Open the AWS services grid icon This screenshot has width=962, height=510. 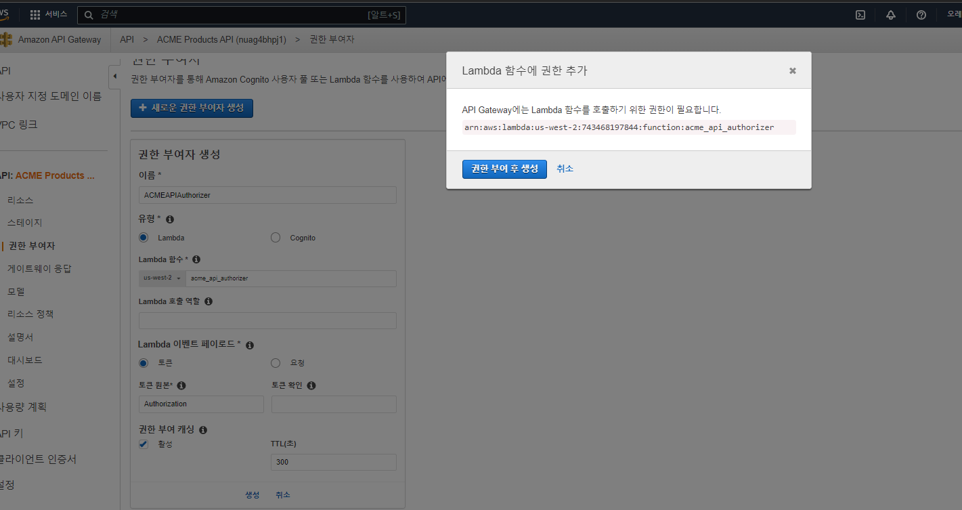pyautogui.click(x=35, y=15)
